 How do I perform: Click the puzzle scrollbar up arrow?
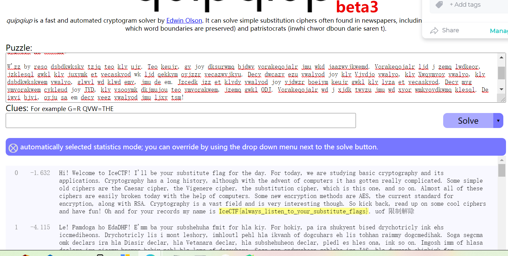[502, 57]
